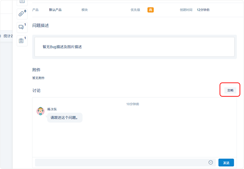Click the 附件 section heading

pos(36,70)
